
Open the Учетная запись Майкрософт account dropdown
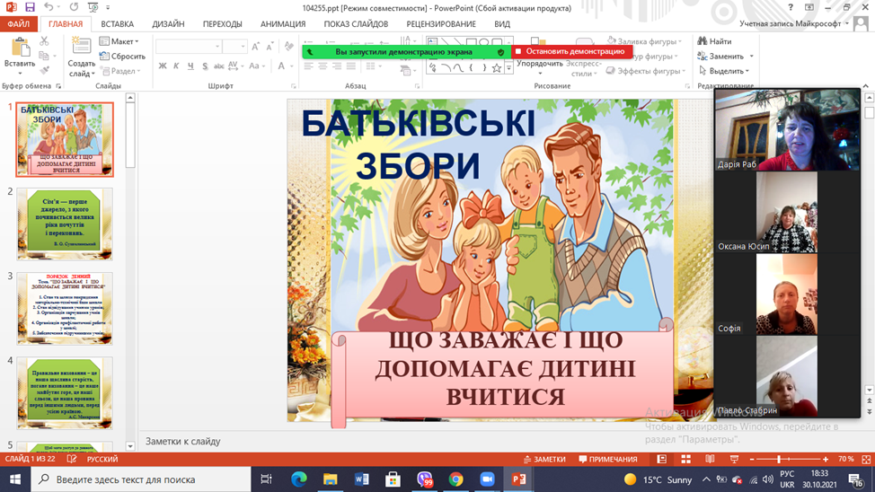[x=794, y=23]
